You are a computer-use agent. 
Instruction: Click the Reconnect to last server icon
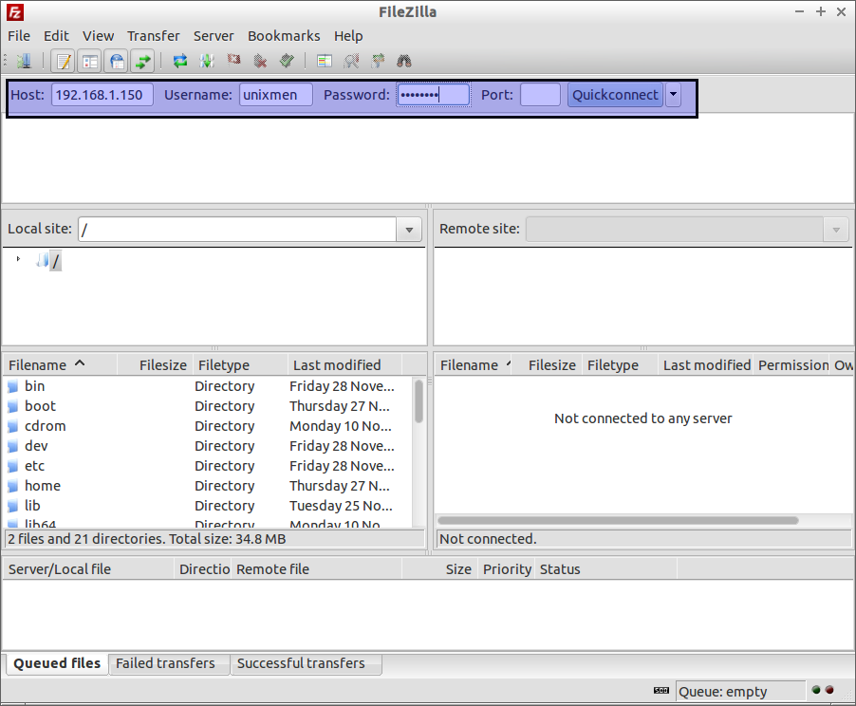click(288, 61)
